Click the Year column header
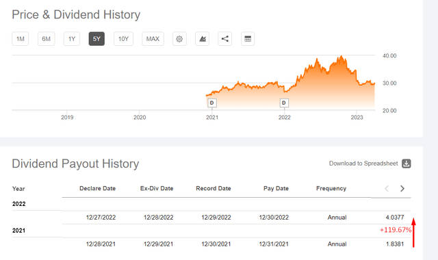The width and height of the screenshot is (438, 260). coord(18,189)
